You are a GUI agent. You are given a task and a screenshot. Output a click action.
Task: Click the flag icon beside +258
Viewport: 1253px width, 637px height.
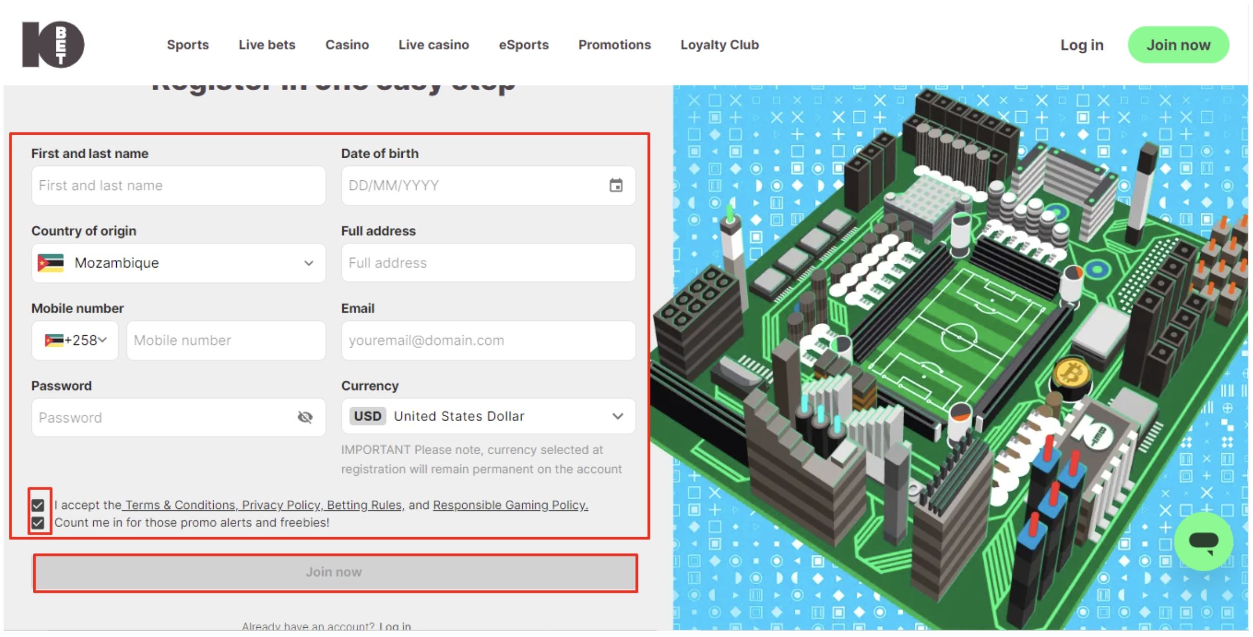[53, 340]
